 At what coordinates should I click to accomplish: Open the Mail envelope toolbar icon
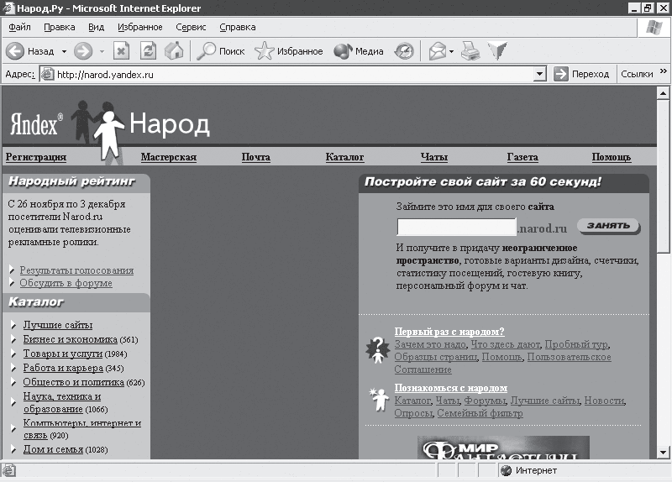click(x=438, y=51)
